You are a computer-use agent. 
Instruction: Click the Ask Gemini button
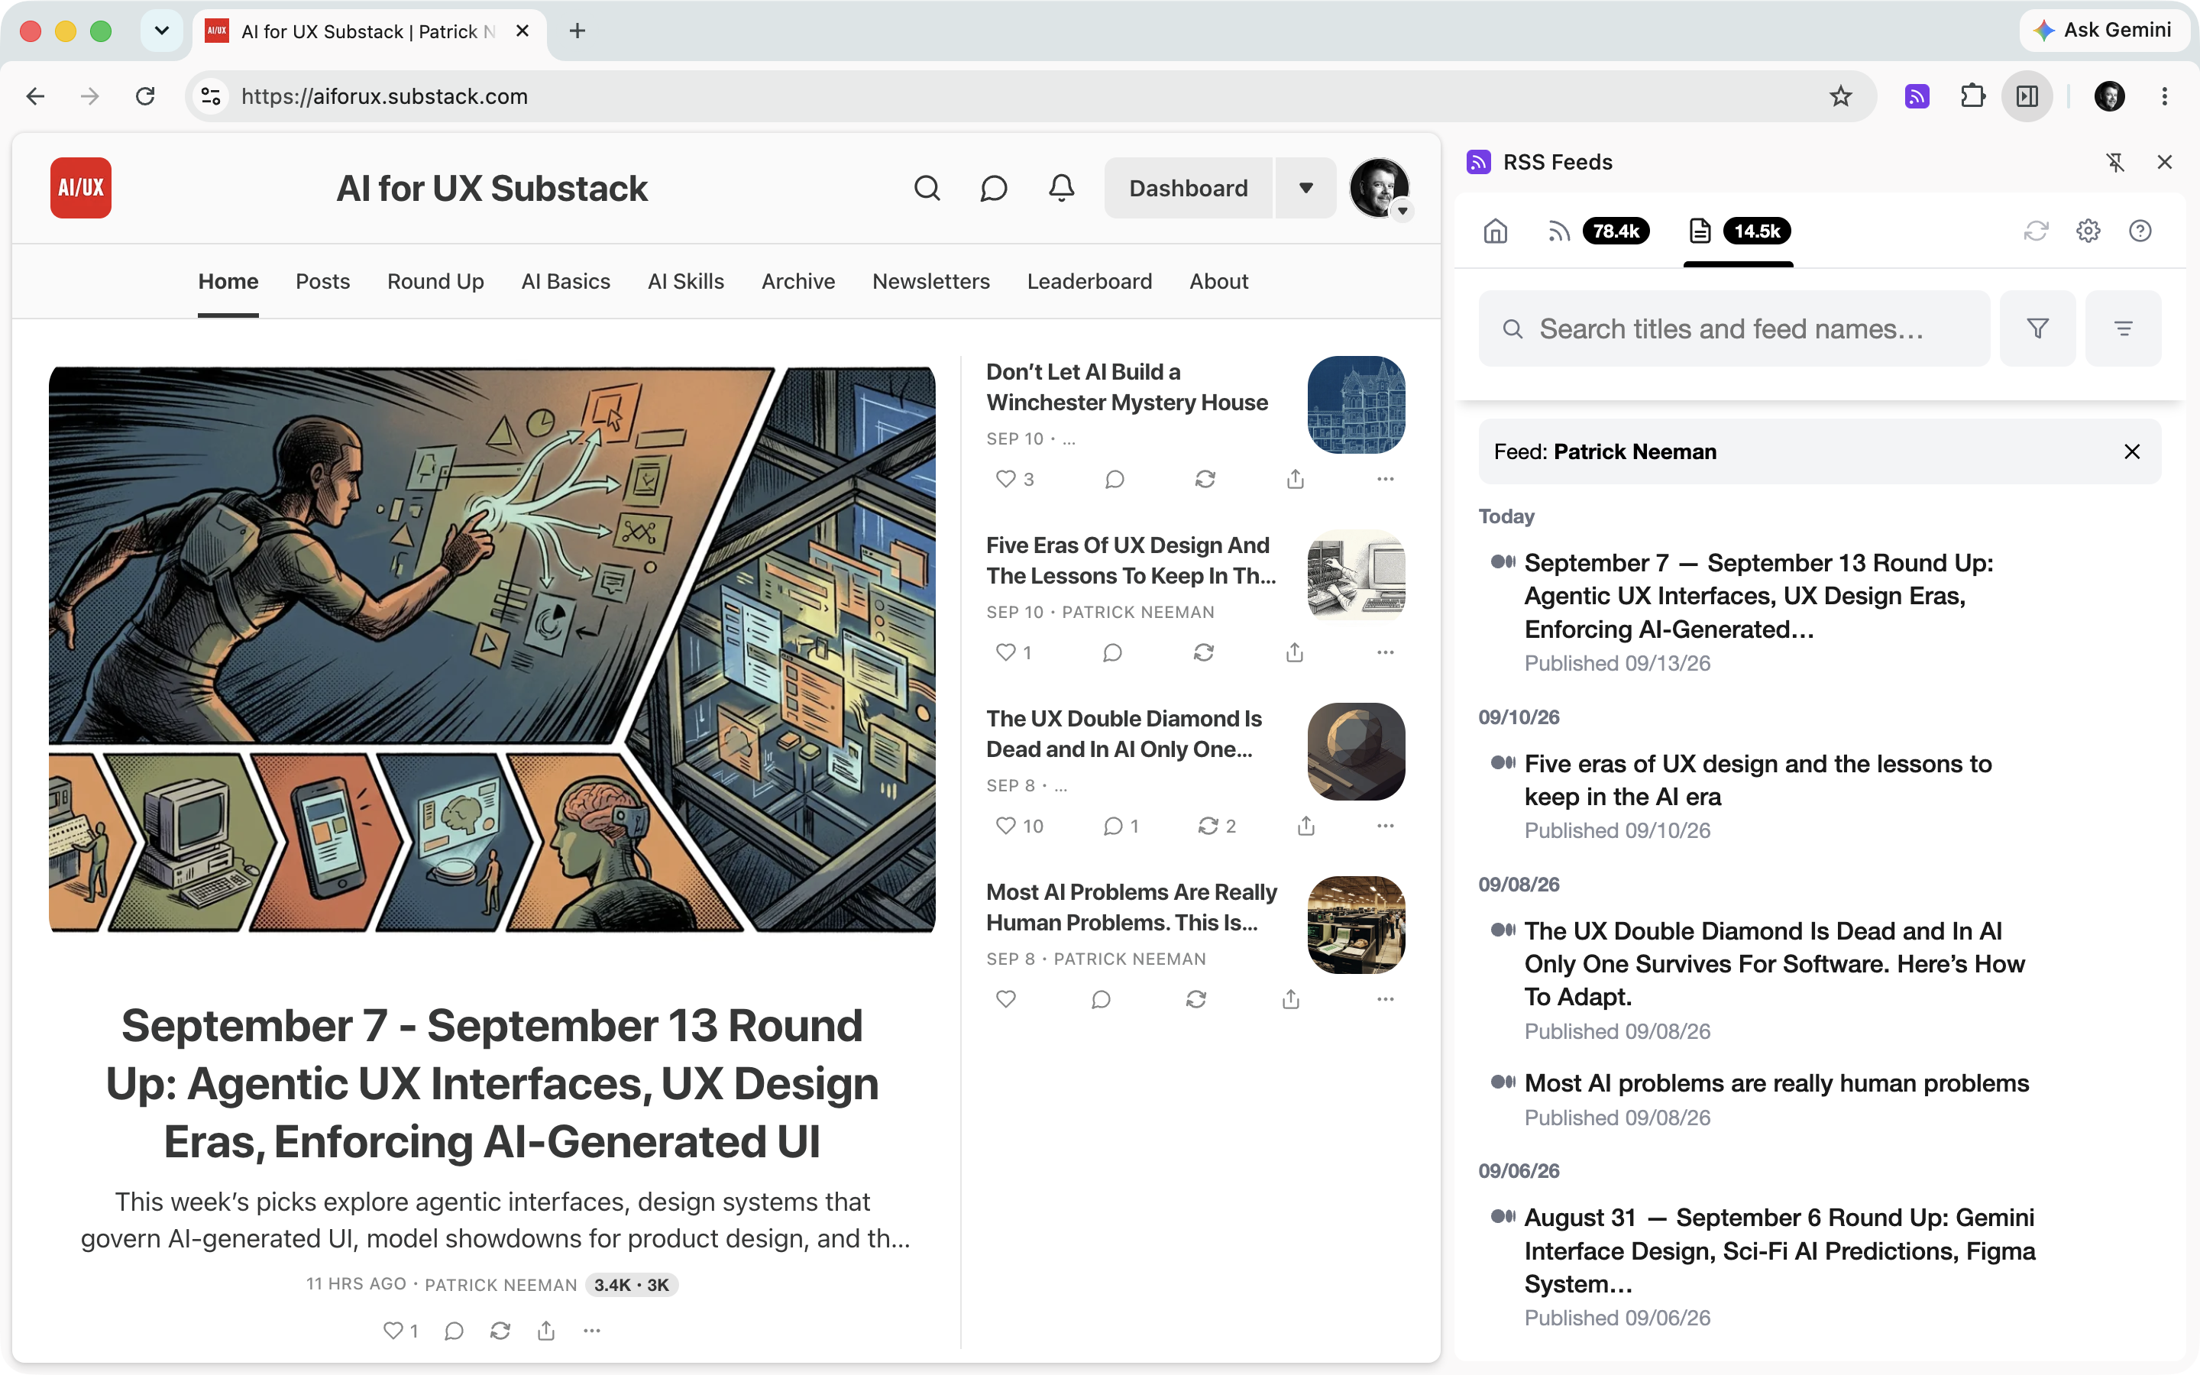pyautogui.click(x=2104, y=30)
